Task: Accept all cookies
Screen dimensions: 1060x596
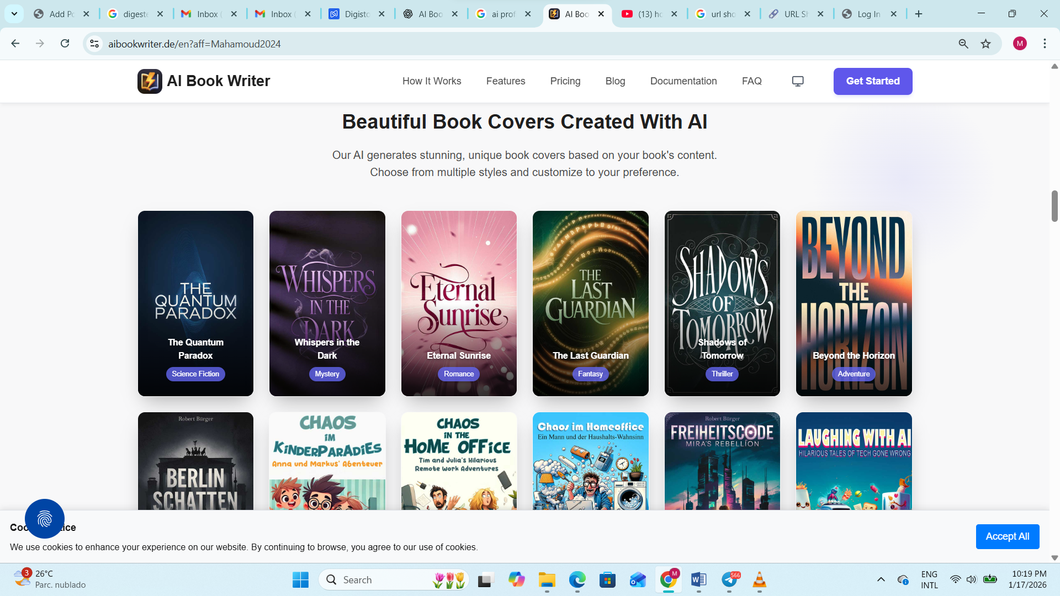Action: (x=1007, y=536)
